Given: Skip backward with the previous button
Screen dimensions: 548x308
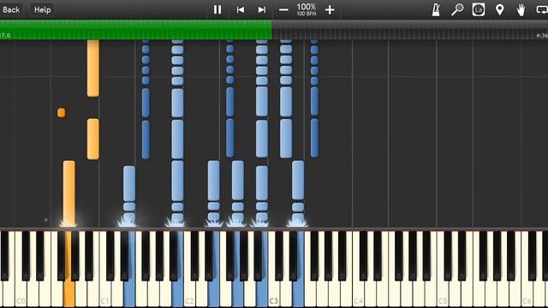Looking at the screenshot, I should [240, 9].
